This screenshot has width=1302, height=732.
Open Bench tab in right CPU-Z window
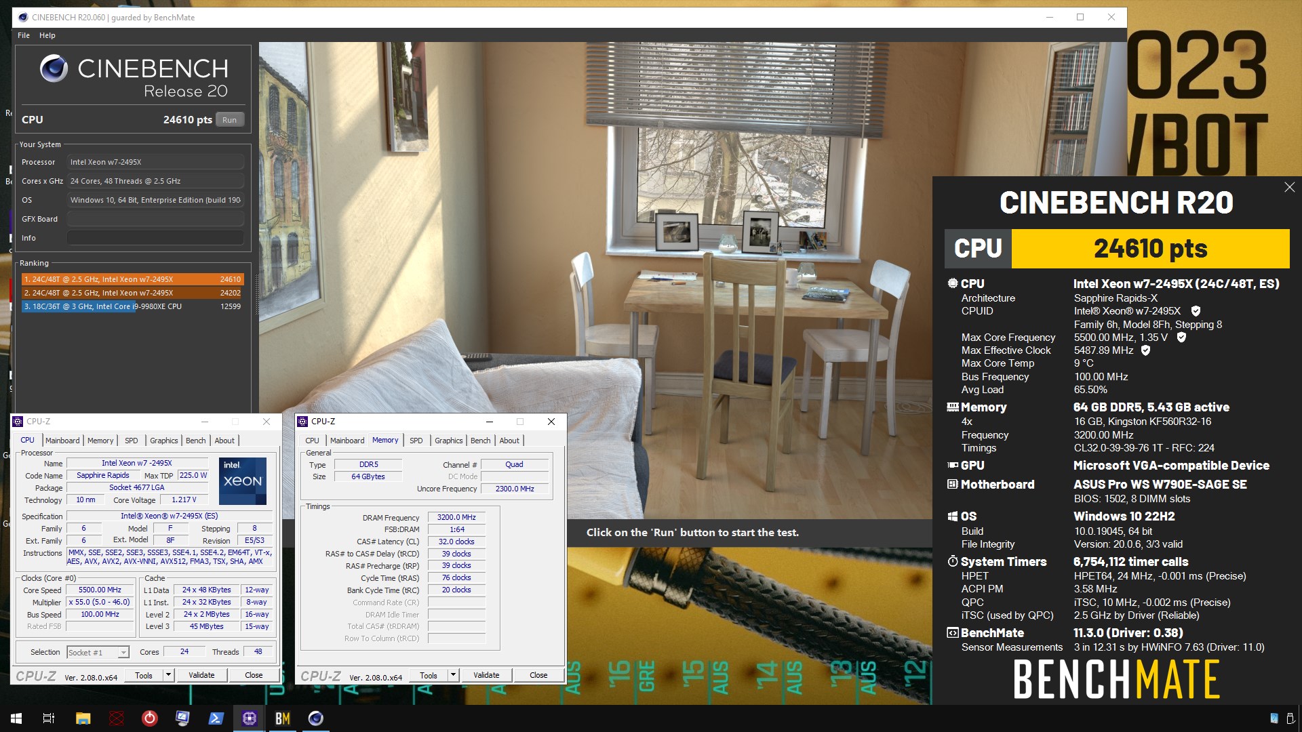click(x=480, y=441)
